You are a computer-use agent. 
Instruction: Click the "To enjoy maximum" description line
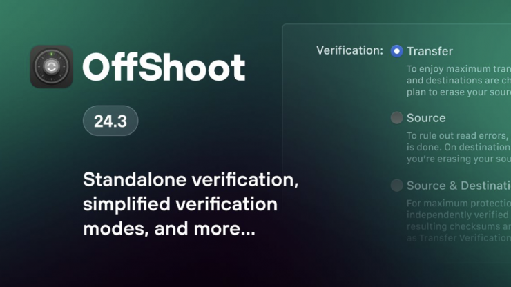point(457,69)
